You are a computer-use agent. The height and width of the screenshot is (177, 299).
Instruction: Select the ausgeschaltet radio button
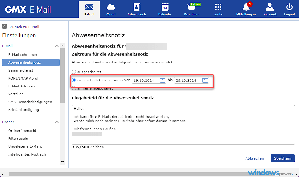(x=74, y=72)
